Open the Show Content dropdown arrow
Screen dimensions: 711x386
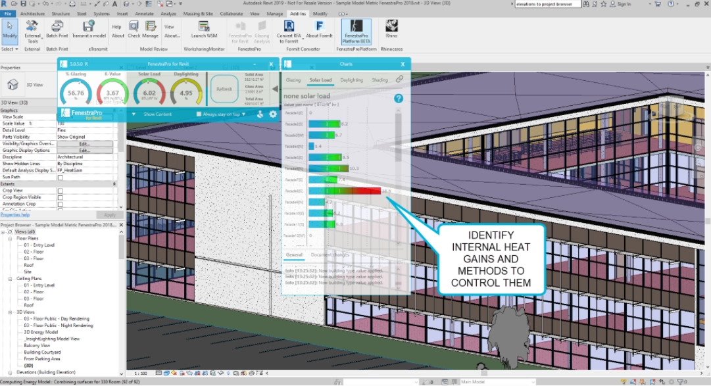click(x=134, y=114)
